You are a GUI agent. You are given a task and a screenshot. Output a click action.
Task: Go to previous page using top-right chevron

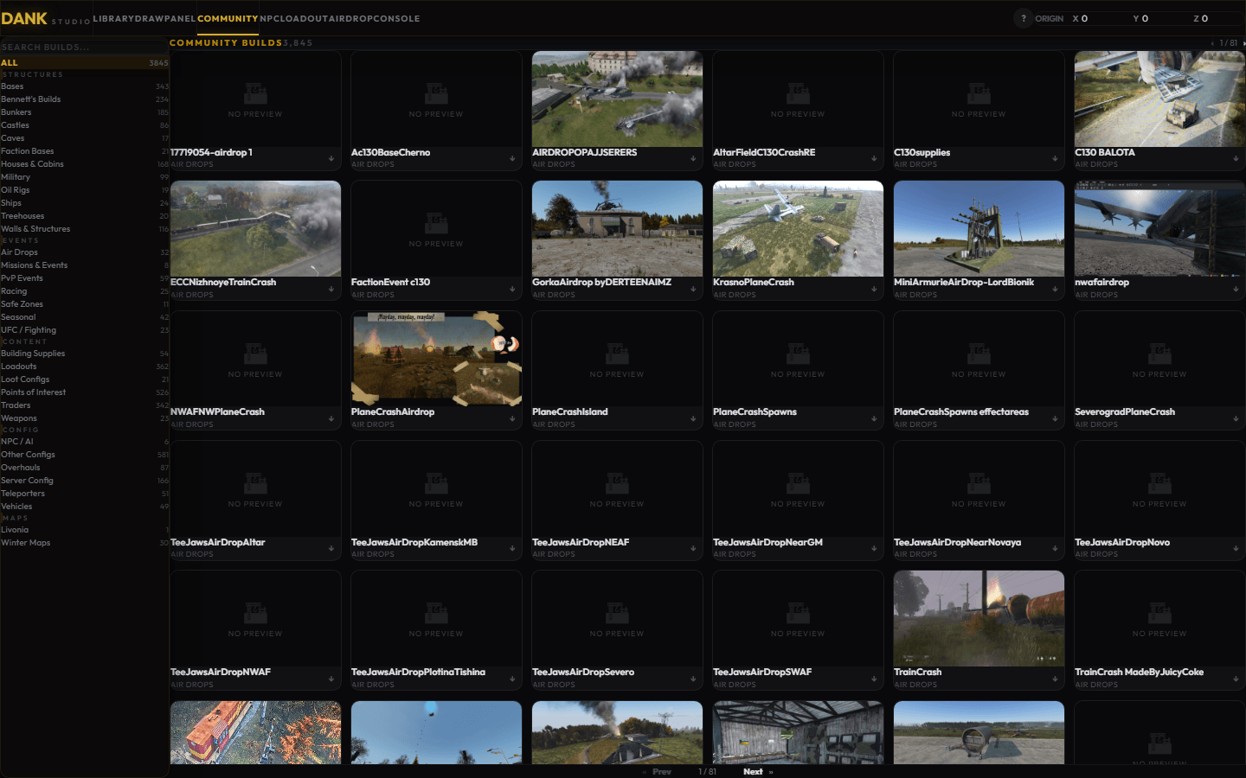[1212, 43]
